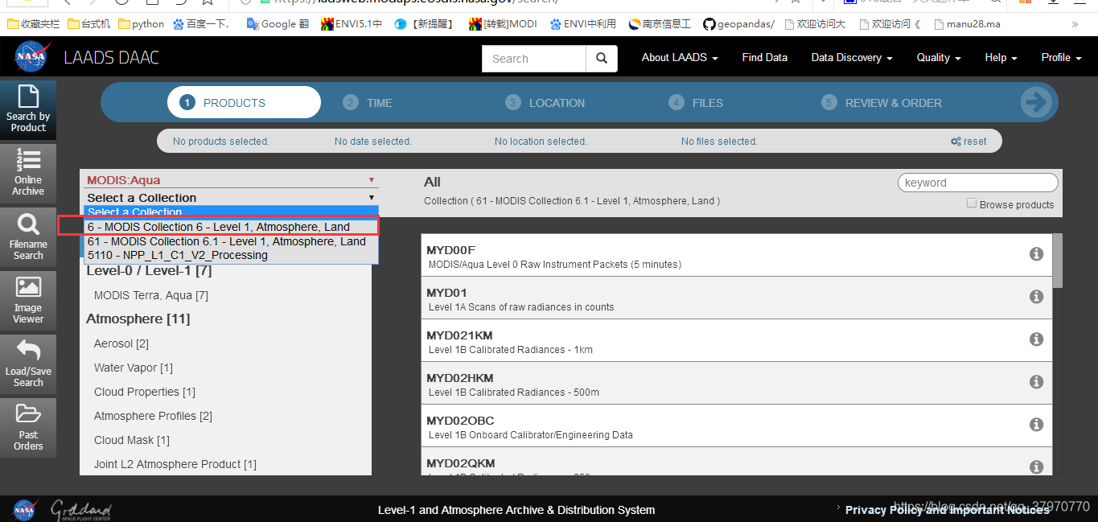Show more bookmarks with the » chevron
1098x522 pixels.
pyautogui.click(x=1075, y=24)
